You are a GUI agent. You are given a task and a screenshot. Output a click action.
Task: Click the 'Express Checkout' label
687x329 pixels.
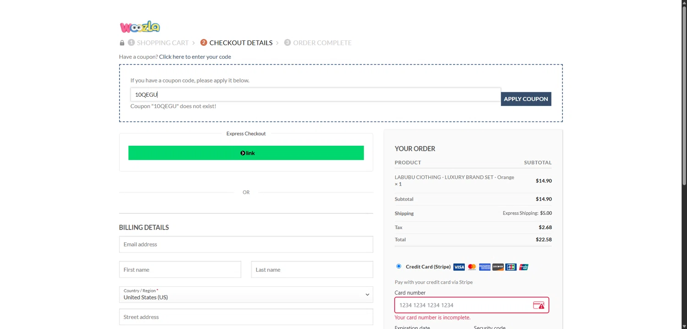(246, 134)
